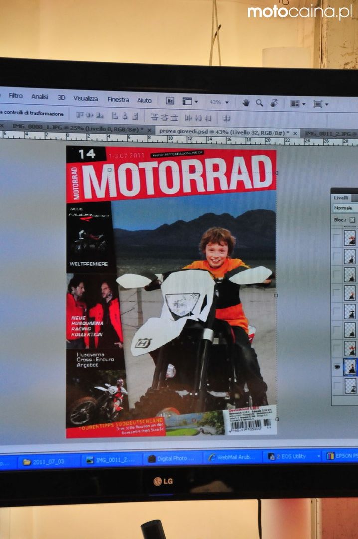This screenshot has width=358, height=539.
Task: Select the Zoom magnifier tool in the top bar
Action: tap(259, 103)
